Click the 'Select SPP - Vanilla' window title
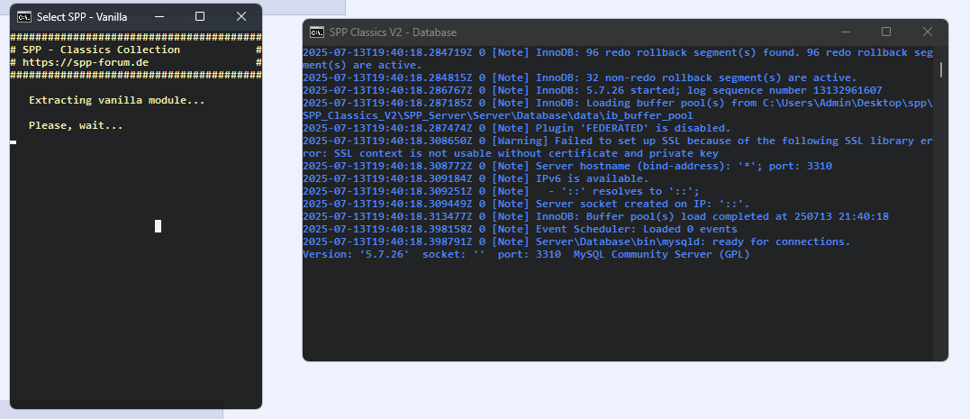Screen dimensions: 970x419 point(82,17)
